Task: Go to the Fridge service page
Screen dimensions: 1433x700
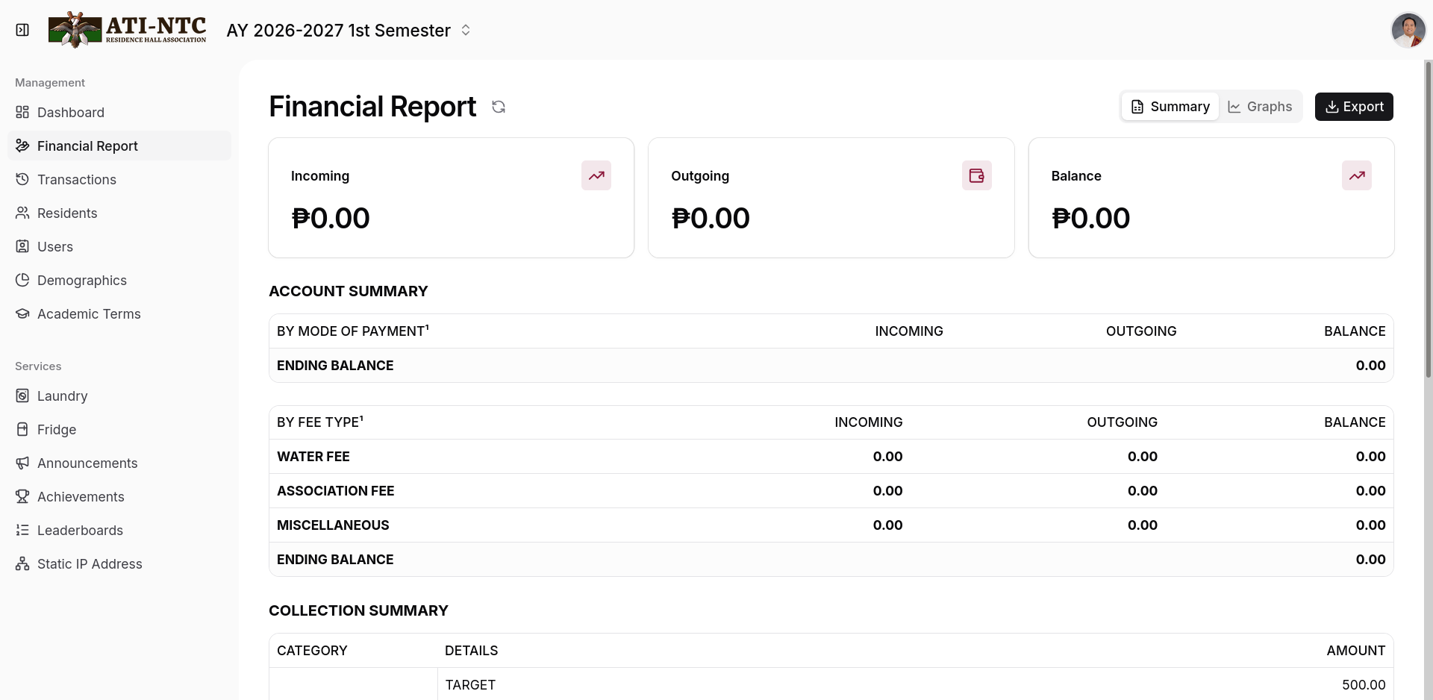Action: (x=119, y=429)
